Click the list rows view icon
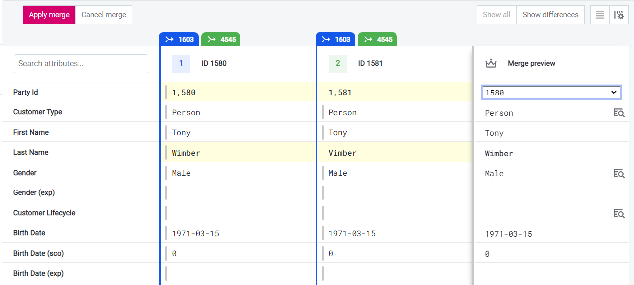 coord(600,15)
